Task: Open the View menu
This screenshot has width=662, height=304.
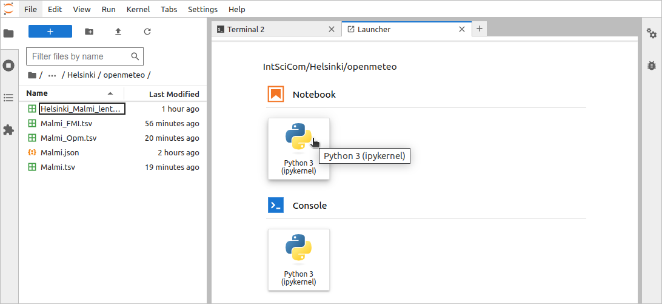Action: click(81, 9)
